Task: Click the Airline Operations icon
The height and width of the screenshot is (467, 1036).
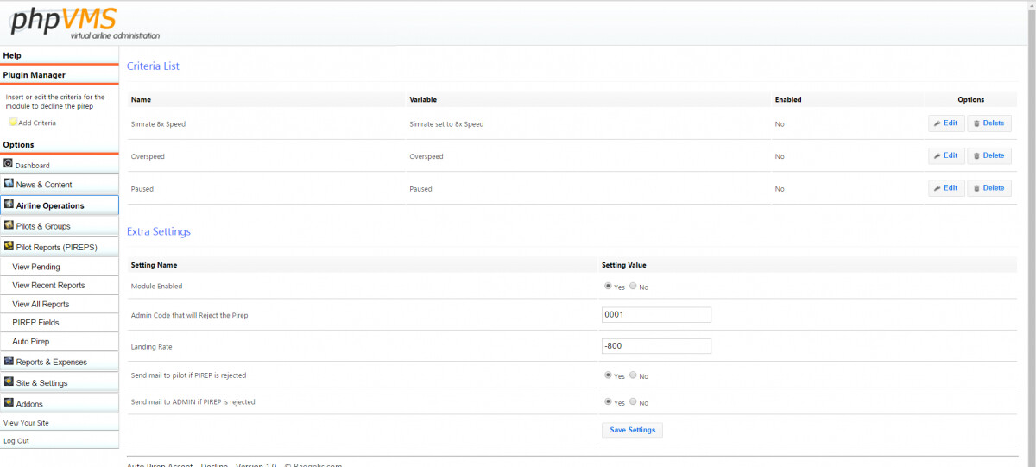Action: point(9,205)
